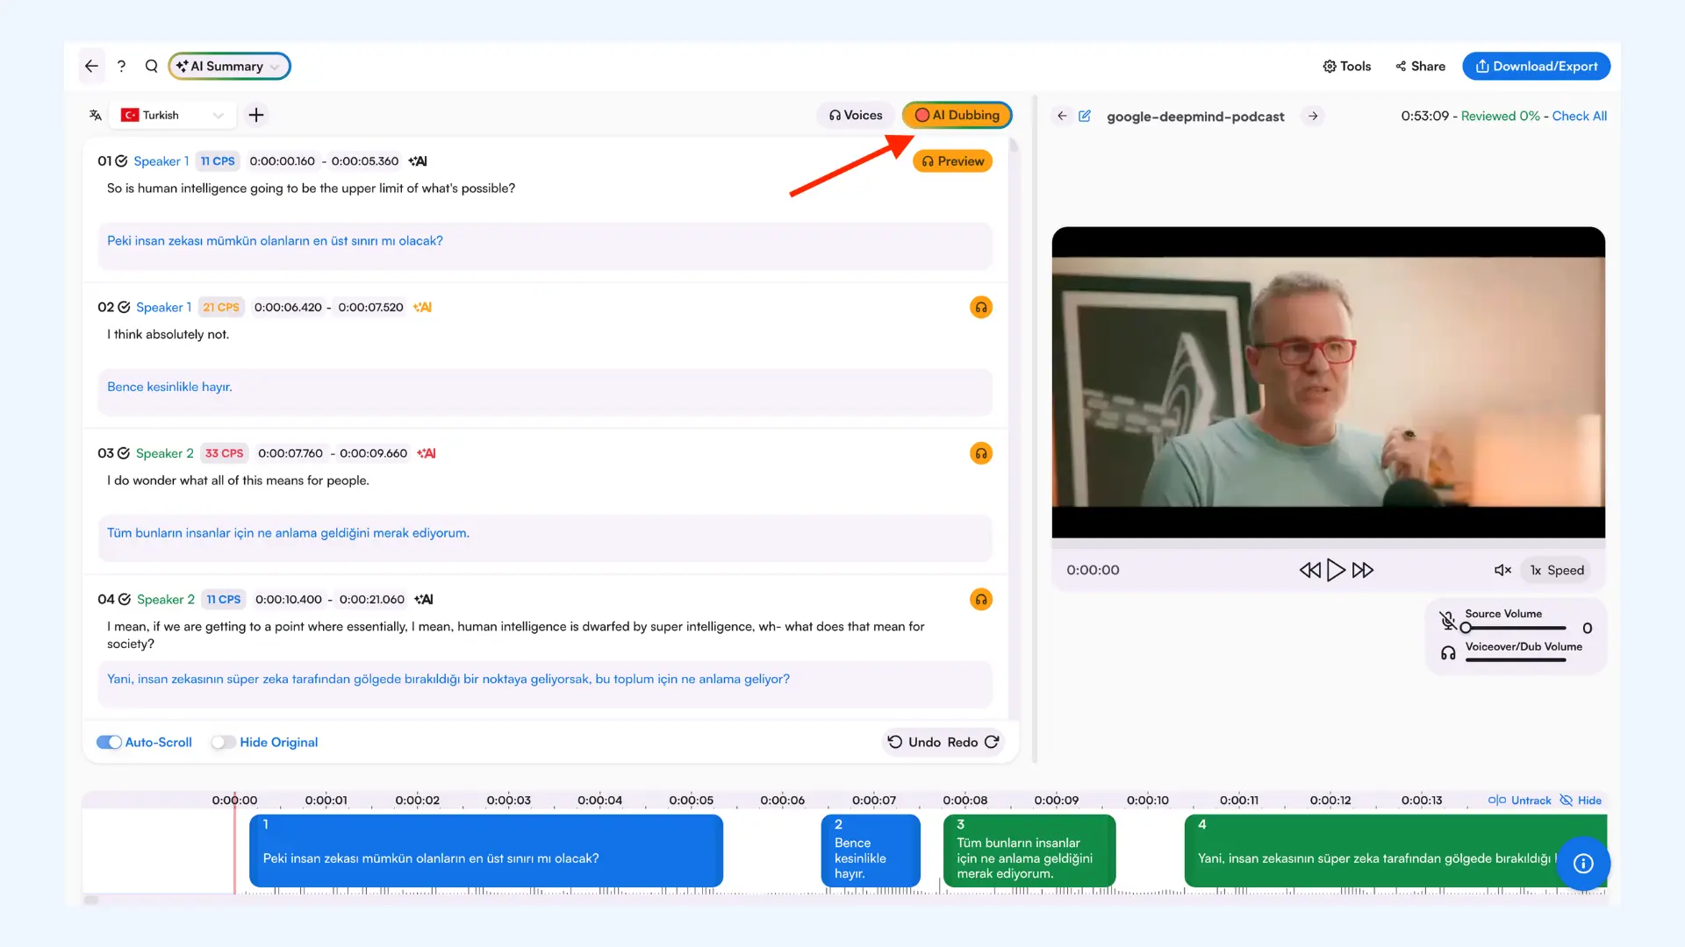This screenshot has width=1685, height=947.
Task: Click the help question mark icon
Action: click(121, 66)
